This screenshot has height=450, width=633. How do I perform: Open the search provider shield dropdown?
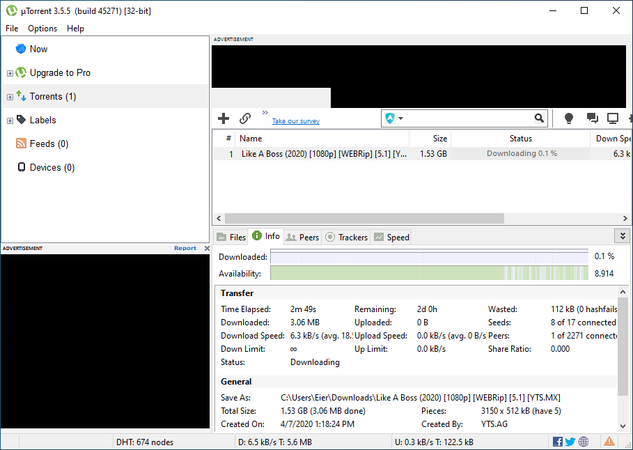tap(394, 118)
